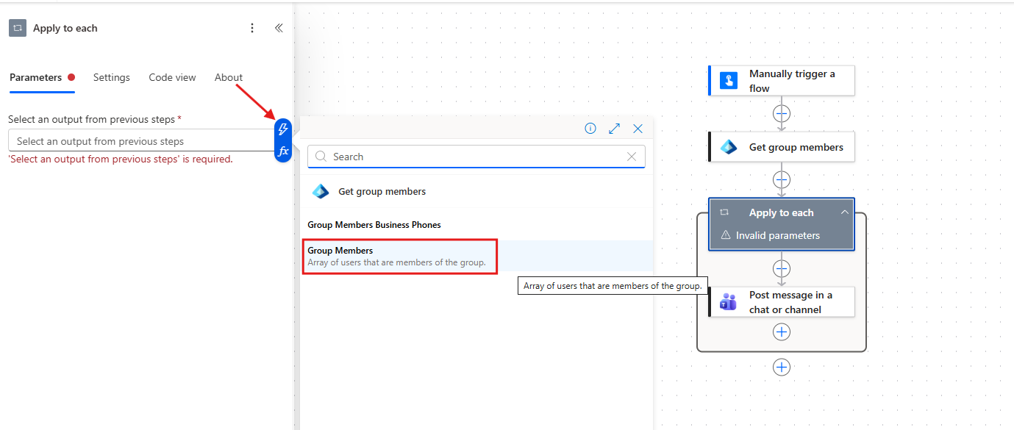Switch to the Code view tab
This screenshot has height=430, width=1014.
coord(172,77)
